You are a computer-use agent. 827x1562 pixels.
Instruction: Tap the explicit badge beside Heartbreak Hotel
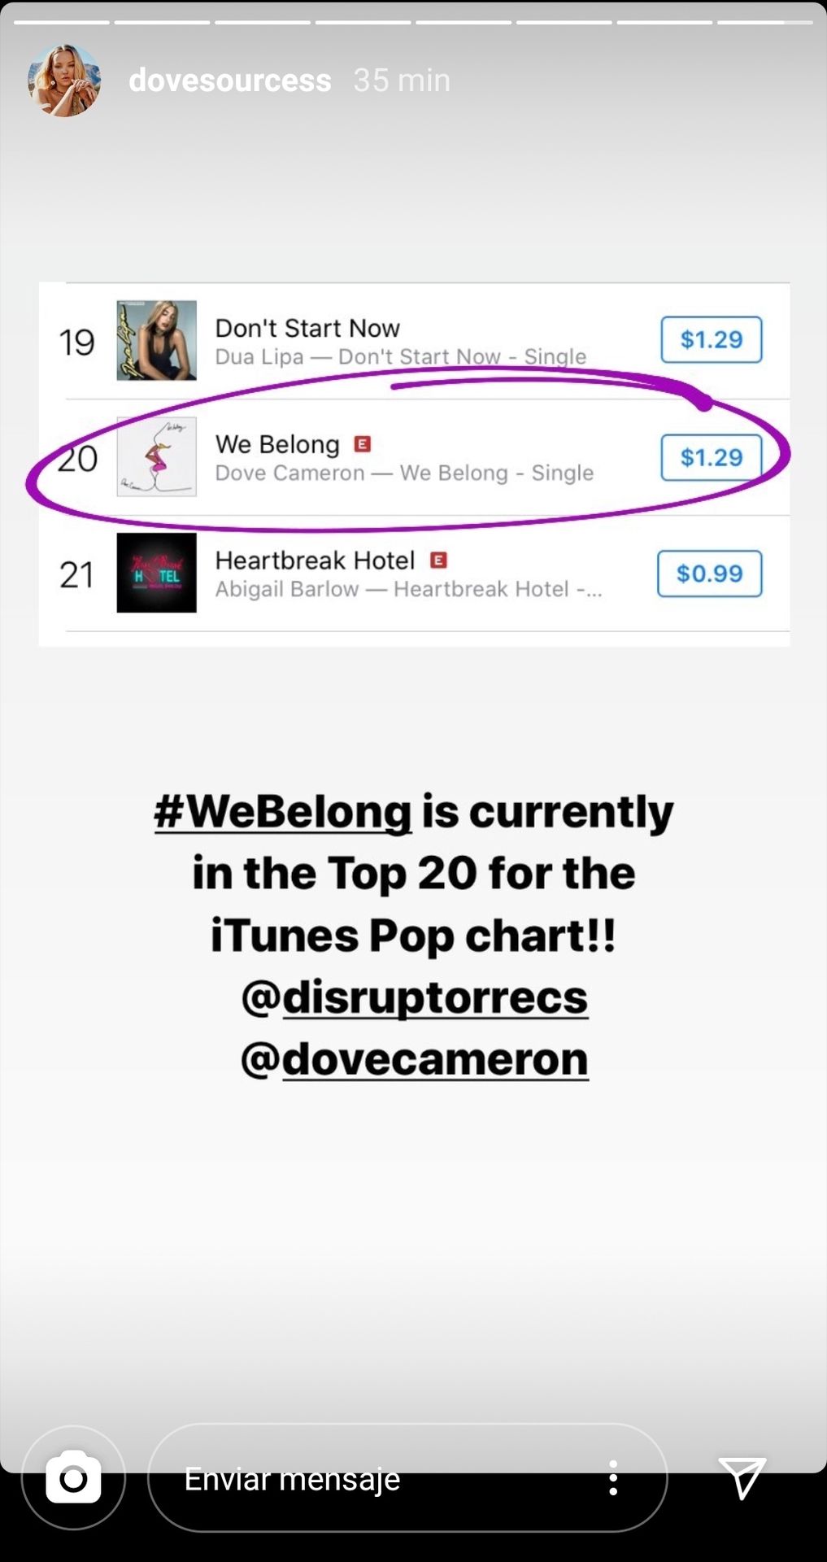pyautogui.click(x=438, y=560)
